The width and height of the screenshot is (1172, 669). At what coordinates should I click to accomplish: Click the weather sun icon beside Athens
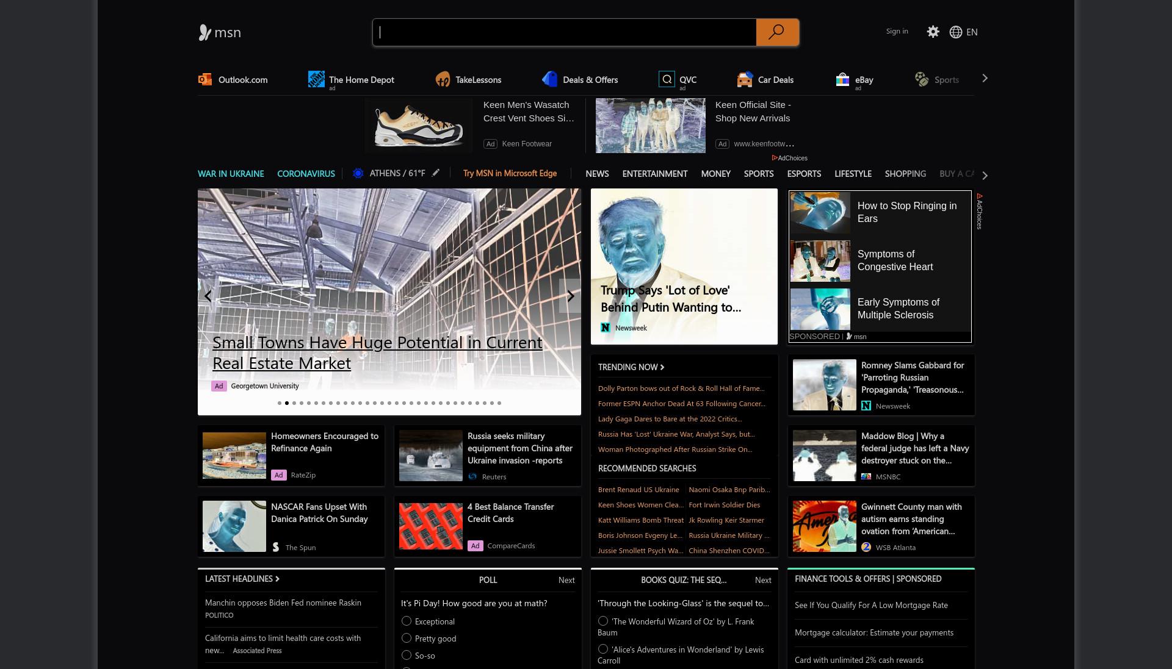click(x=358, y=173)
